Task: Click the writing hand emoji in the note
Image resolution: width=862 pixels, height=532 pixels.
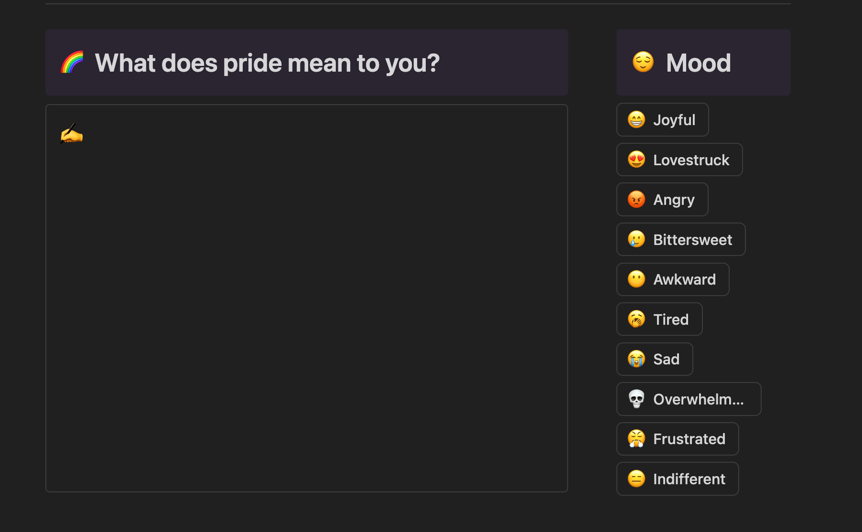Action: point(71,134)
